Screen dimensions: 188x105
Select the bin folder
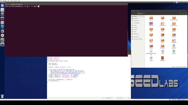coord(162,18)
